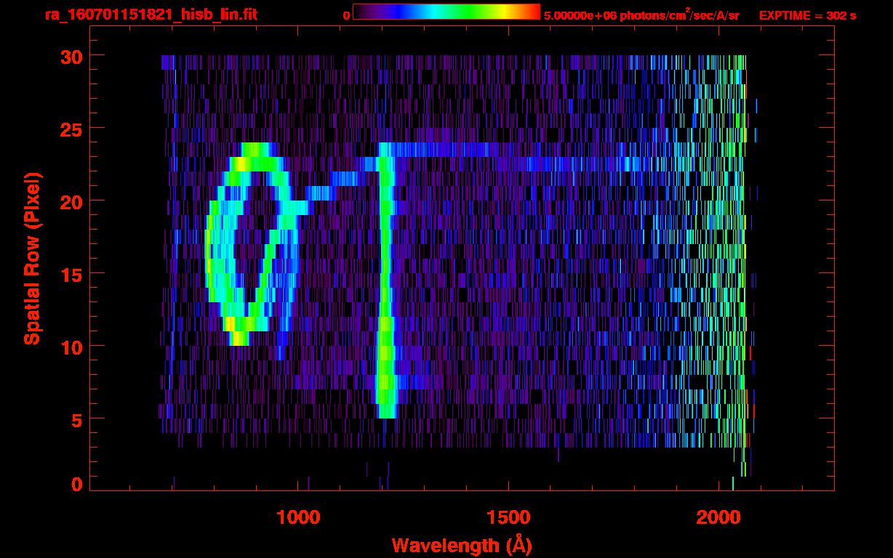Click the y-axis tick label 10
The image size is (893, 558).
(x=71, y=347)
